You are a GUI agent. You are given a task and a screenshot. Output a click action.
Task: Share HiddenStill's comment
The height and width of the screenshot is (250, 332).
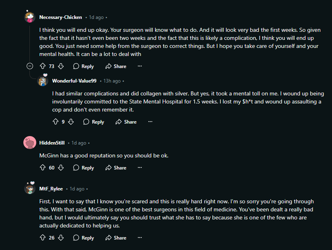click(x=116, y=168)
